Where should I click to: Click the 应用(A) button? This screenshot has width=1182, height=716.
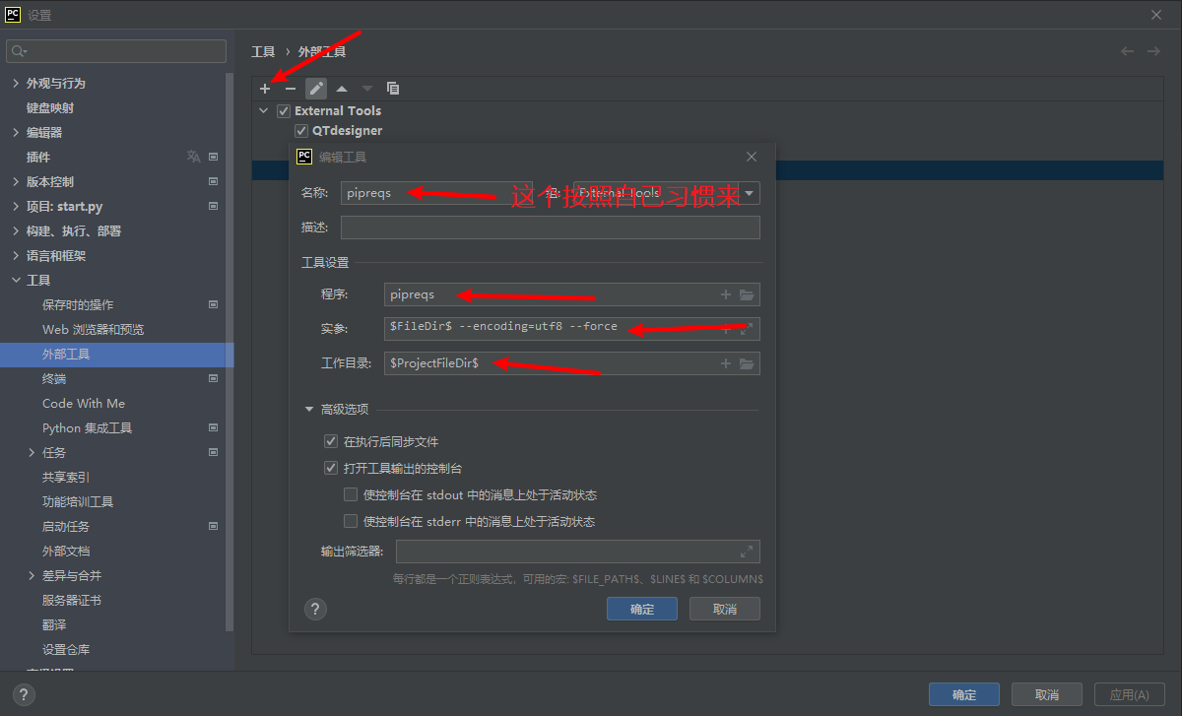click(x=1129, y=693)
